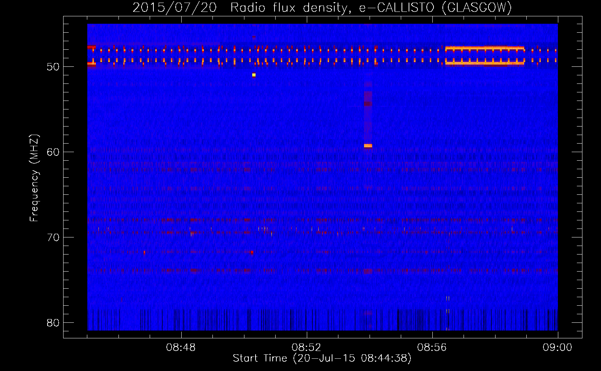Click the small red spot near 72 MHz

252,252
